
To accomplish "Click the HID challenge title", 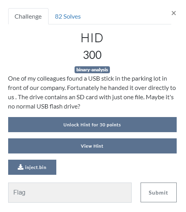I will [x=92, y=38].
